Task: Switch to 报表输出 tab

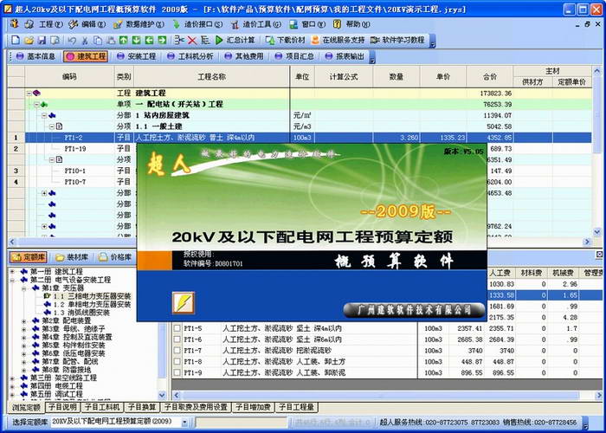Action: pyautogui.click(x=345, y=56)
